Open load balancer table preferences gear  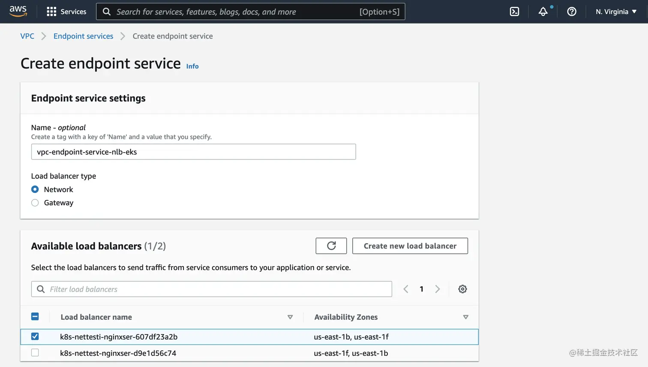click(x=462, y=289)
